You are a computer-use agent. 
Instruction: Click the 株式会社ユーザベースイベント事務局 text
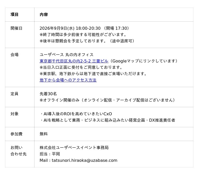point(74,148)
